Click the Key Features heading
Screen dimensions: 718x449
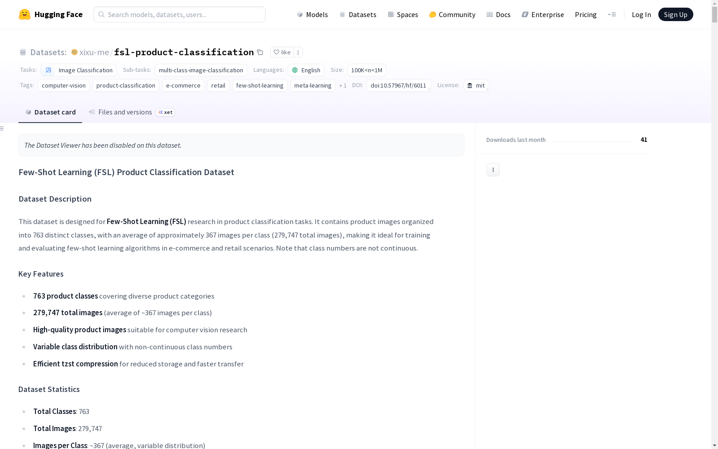(41, 274)
